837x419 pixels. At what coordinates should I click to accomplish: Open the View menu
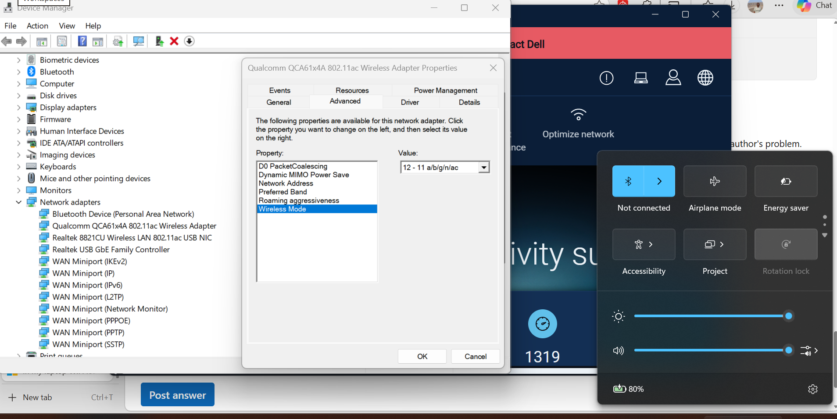67,26
